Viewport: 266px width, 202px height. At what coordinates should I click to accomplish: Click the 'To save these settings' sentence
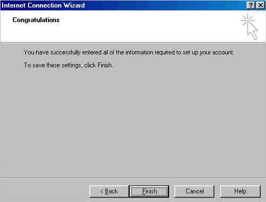[x=68, y=65]
